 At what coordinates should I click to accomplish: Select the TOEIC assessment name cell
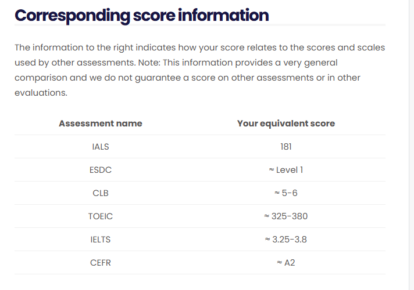[101, 216]
